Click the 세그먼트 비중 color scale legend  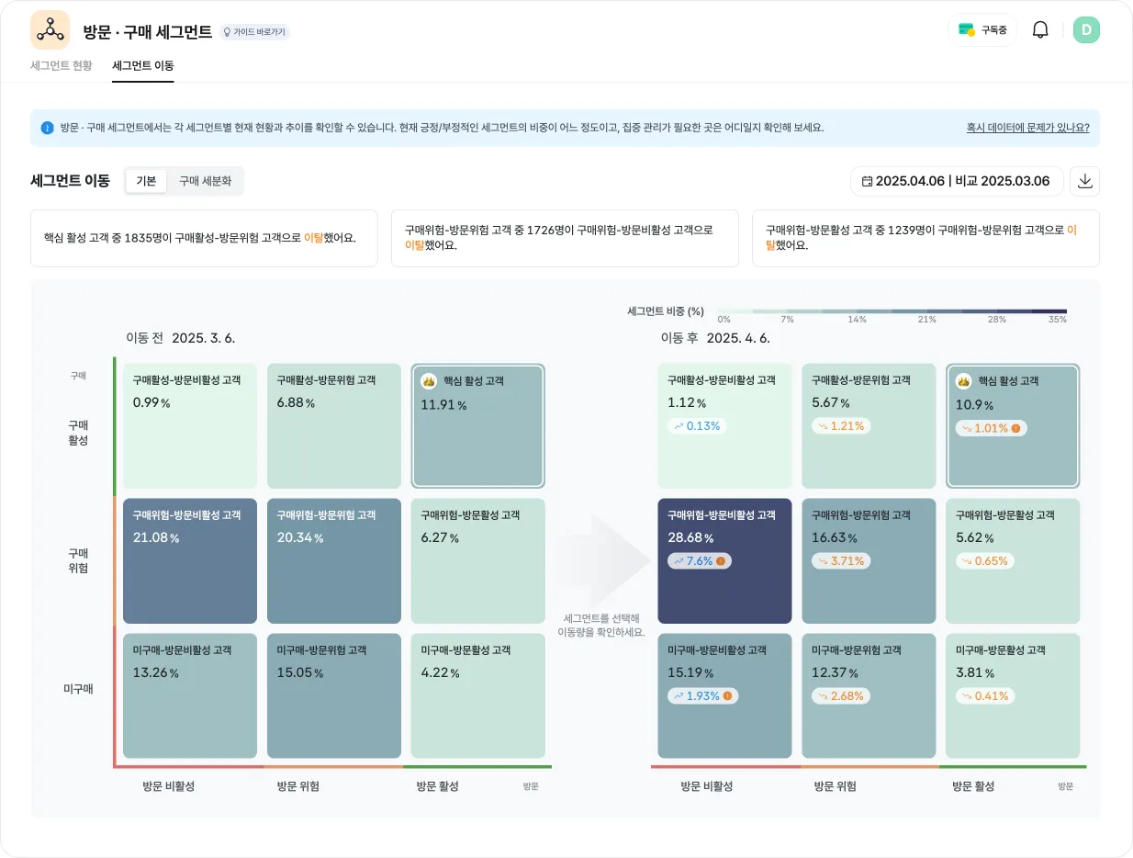[891, 311]
